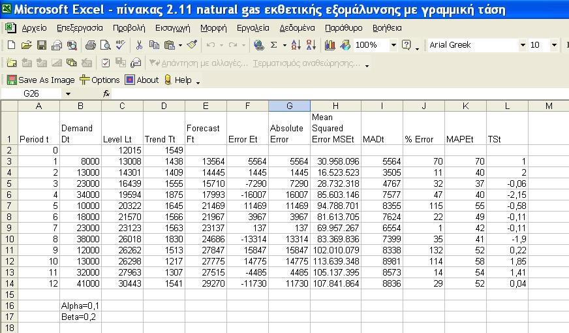Click the email envelope toolbar icon
569x333 pixels.
click(57, 45)
